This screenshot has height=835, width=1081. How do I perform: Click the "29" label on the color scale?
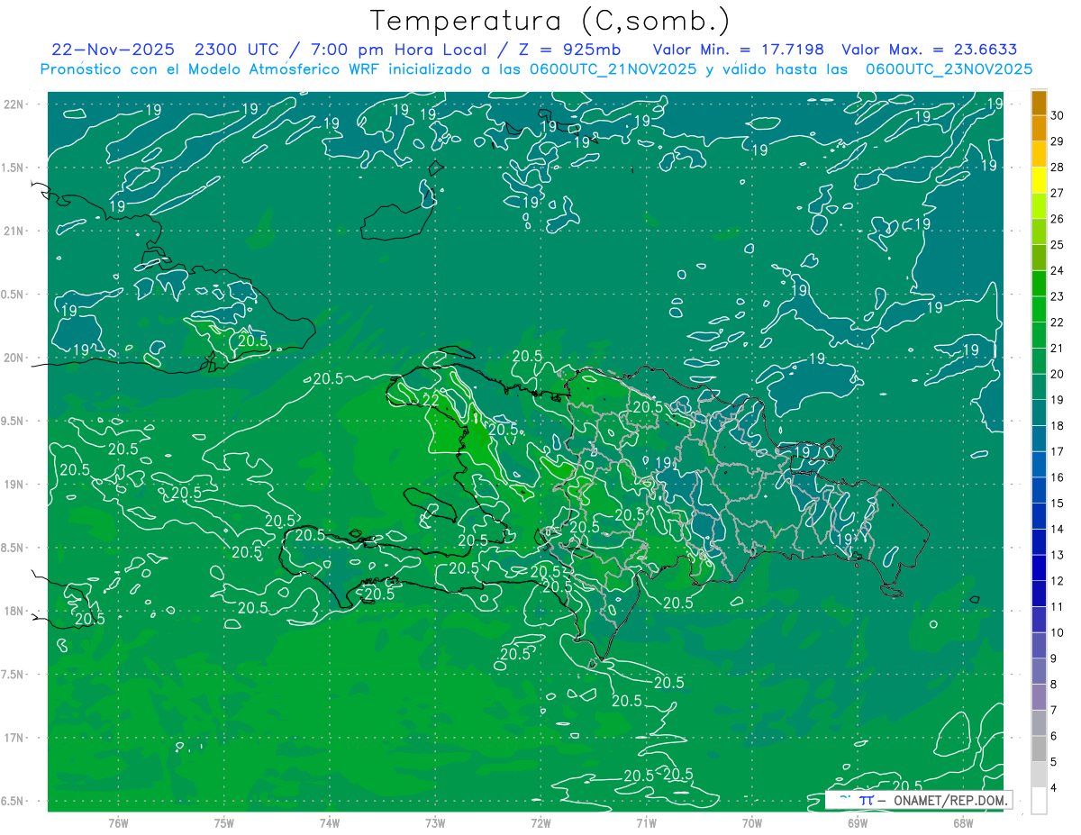coord(1058,141)
